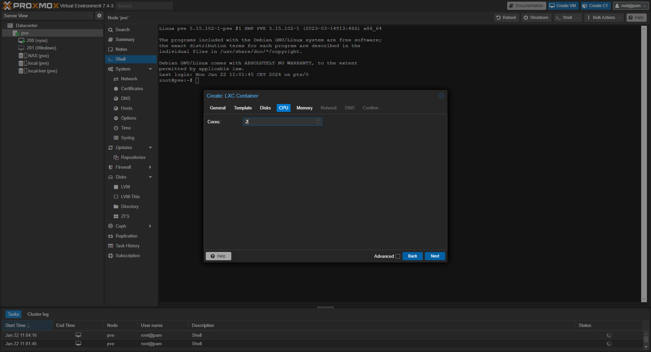Screen dimensions: 651x352
Task: Enable the Advanced checkbox
Action: 398,256
